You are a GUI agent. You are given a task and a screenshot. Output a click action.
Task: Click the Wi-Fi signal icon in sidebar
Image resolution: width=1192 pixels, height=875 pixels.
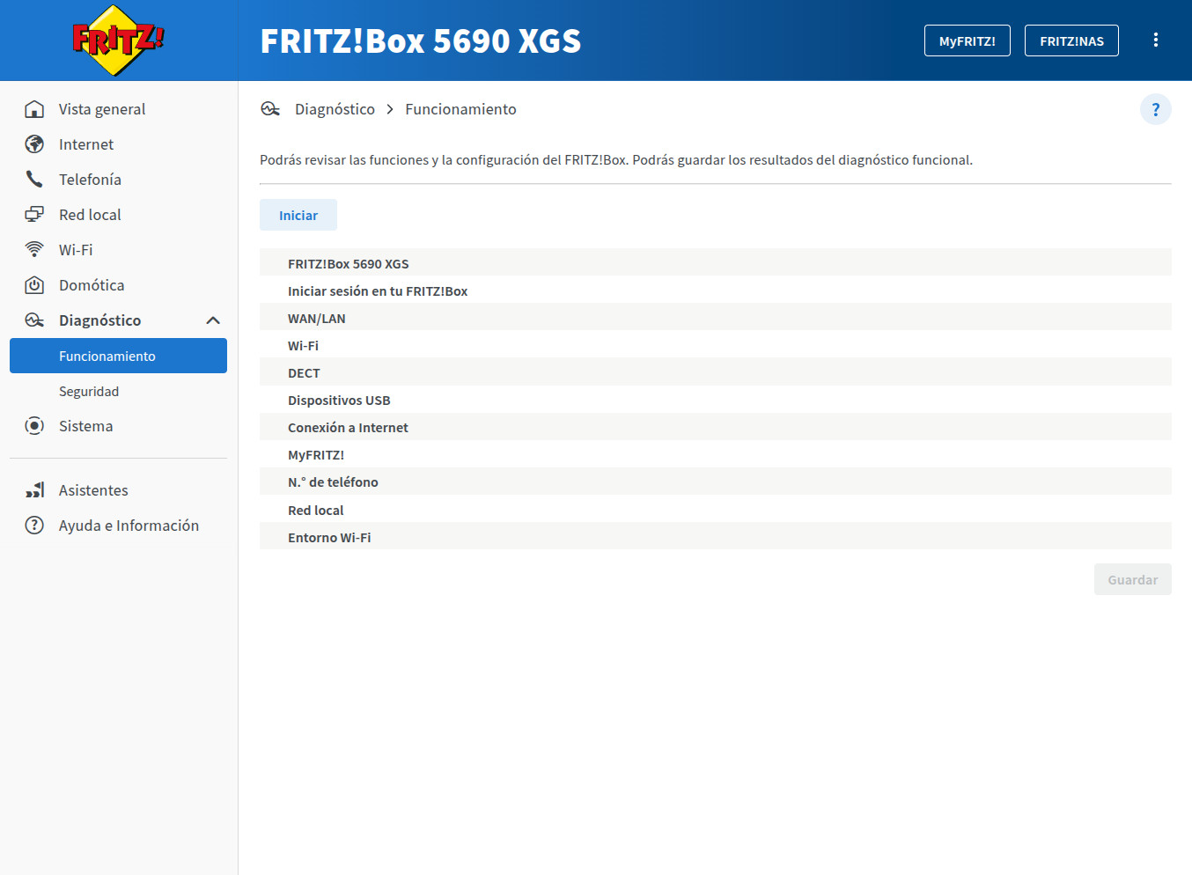34,250
